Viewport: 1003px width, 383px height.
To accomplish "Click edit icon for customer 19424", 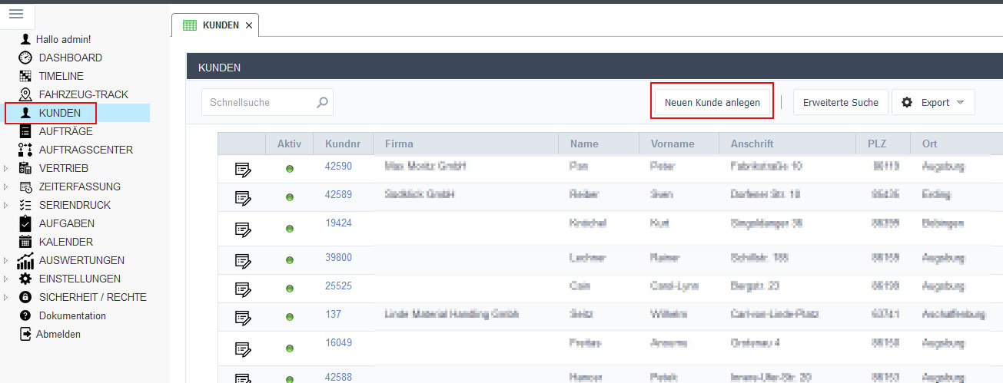I will click(x=243, y=229).
